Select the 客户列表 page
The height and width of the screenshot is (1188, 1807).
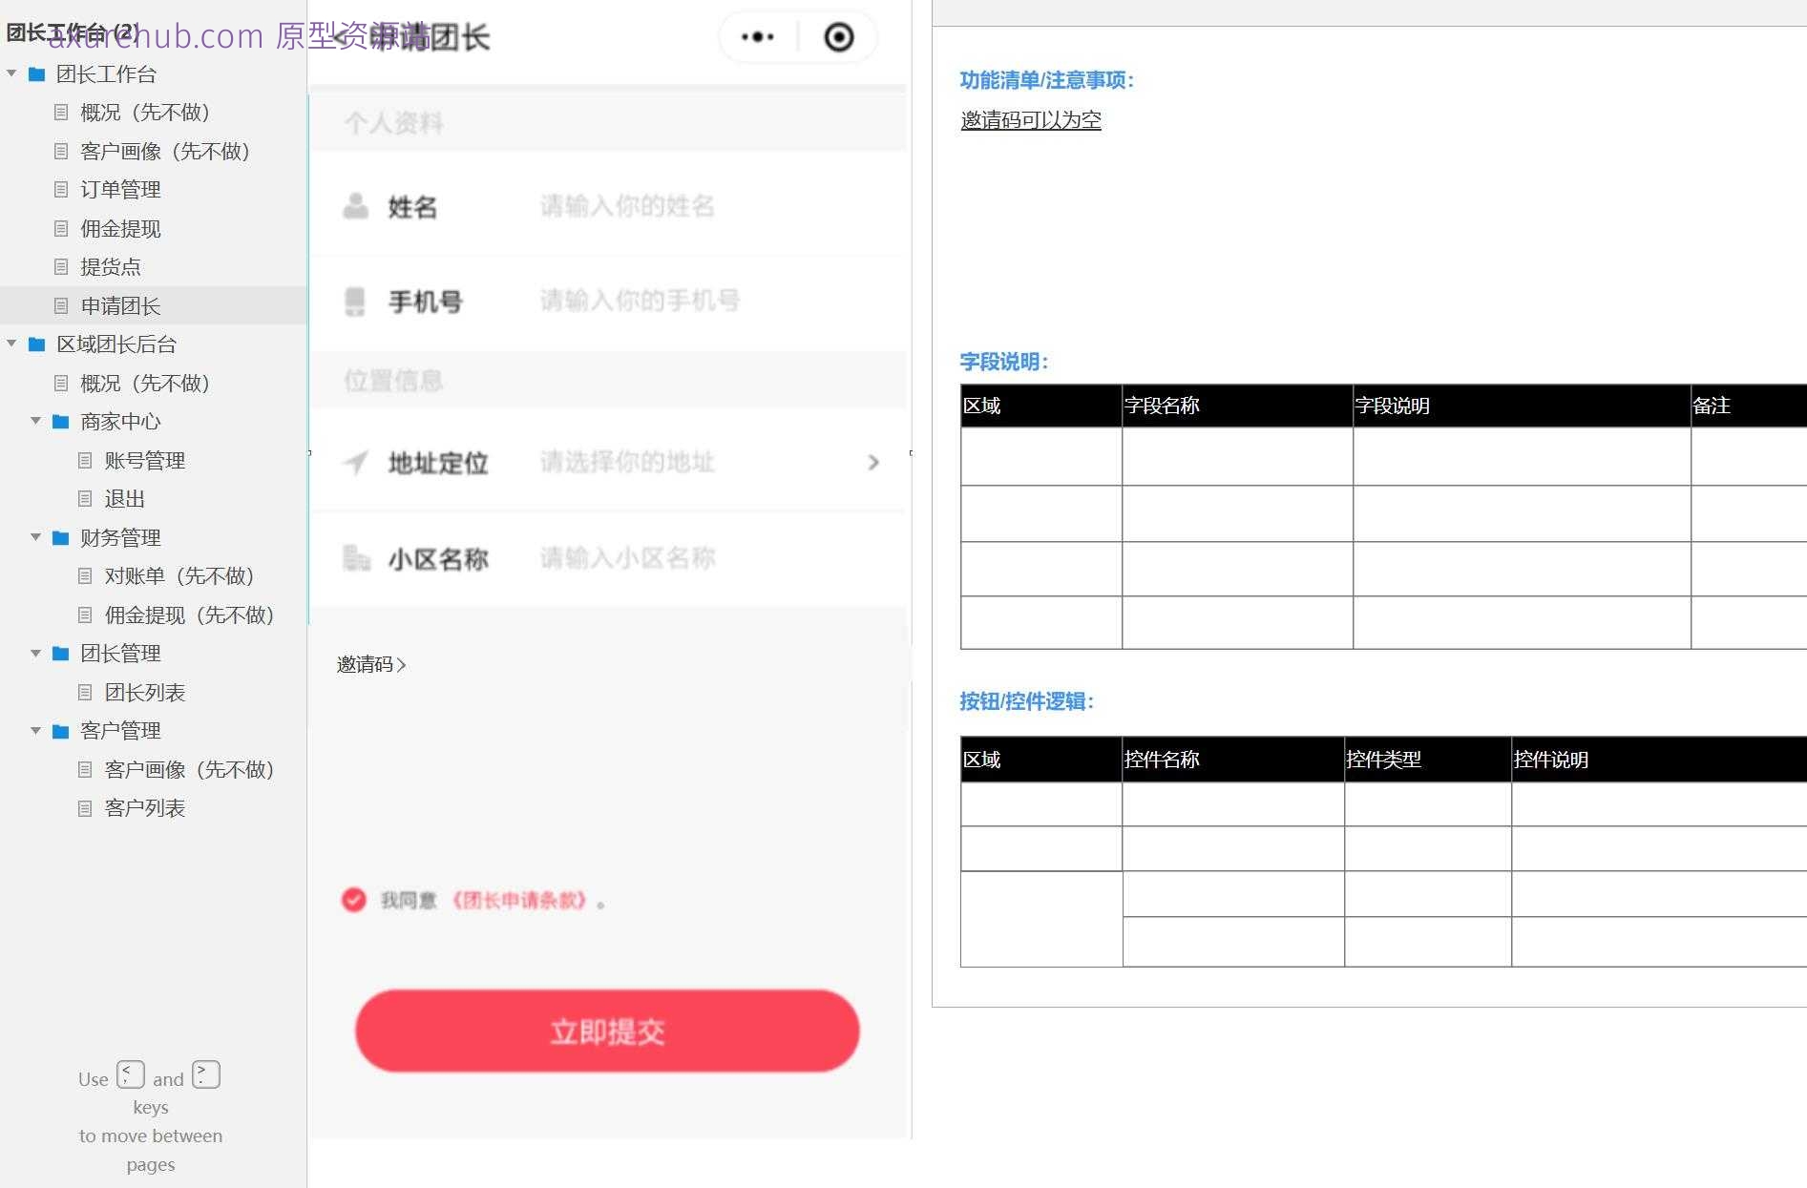145,808
